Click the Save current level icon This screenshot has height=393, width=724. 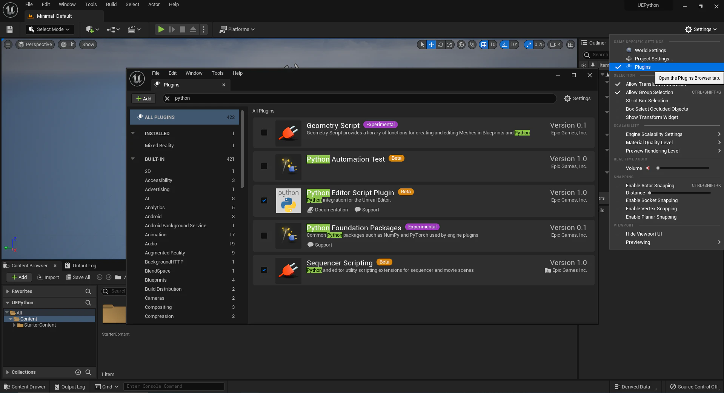pos(10,29)
